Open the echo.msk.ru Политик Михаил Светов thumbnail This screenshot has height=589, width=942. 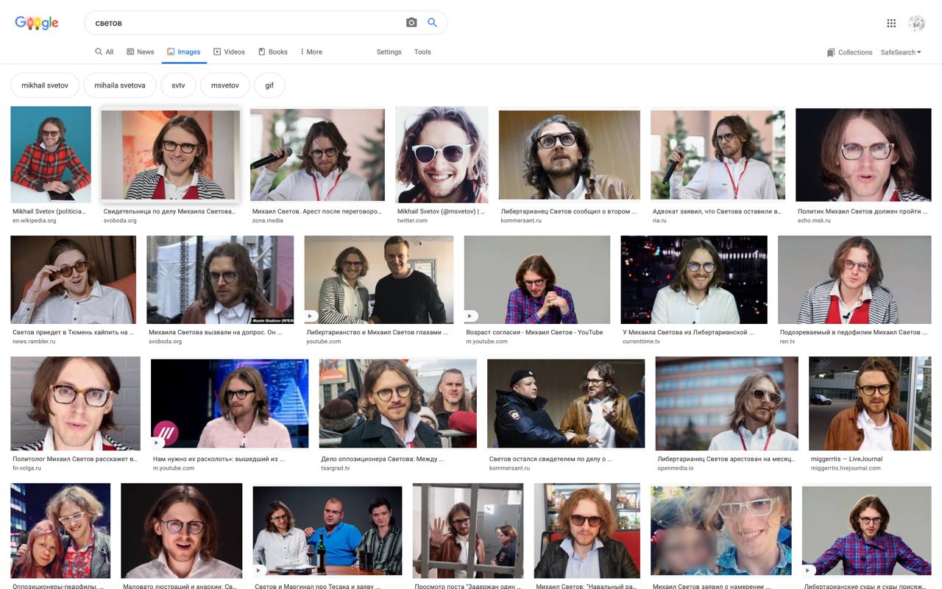pyautogui.click(x=863, y=155)
